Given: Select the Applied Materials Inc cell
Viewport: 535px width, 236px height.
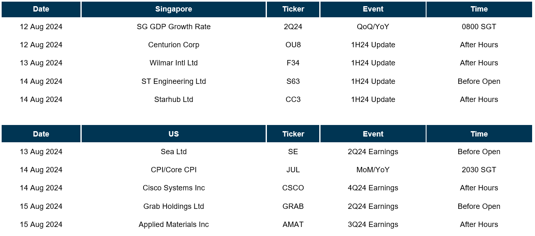Looking at the screenshot, I should tap(174, 224).
